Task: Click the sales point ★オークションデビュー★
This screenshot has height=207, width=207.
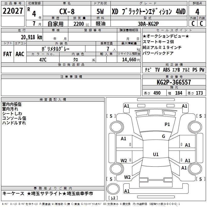Action: 166,36
